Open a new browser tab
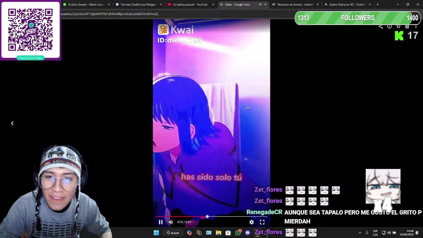423x238 pixels. tap(378, 5)
